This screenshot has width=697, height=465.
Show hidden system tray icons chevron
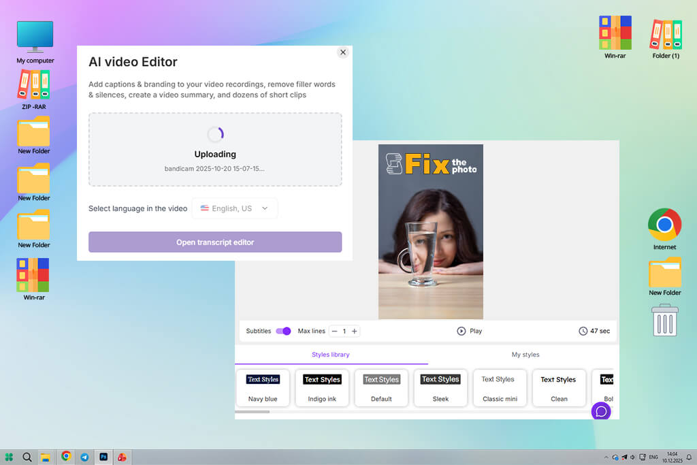pos(606,457)
